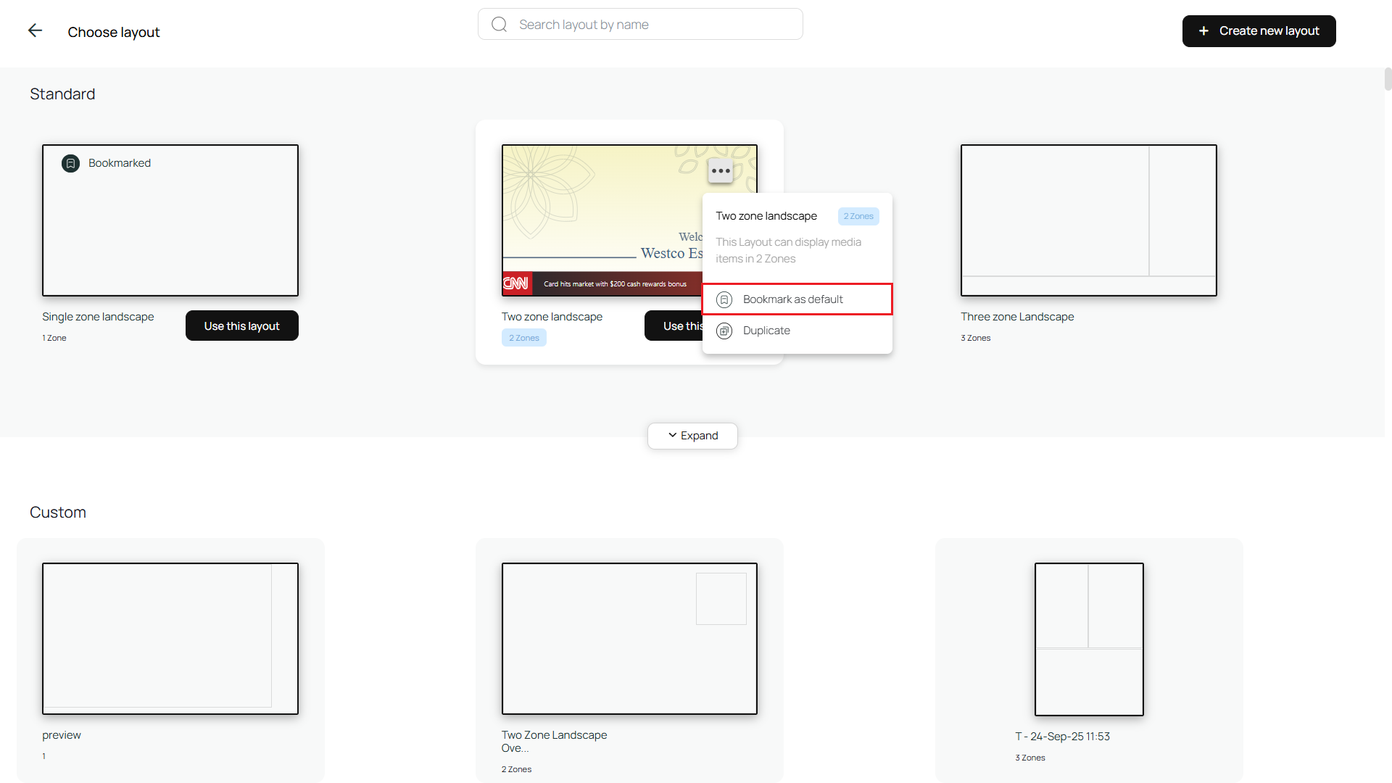This screenshot has width=1392, height=783.
Task: Select the preview layout thumbnail under Custom
Action: point(170,638)
